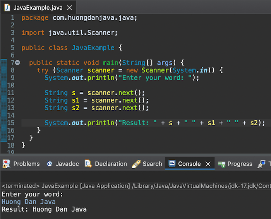Click the blue change marker bar beside line 10
The width and height of the screenshot is (271, 219).
[x=3, y=86]
